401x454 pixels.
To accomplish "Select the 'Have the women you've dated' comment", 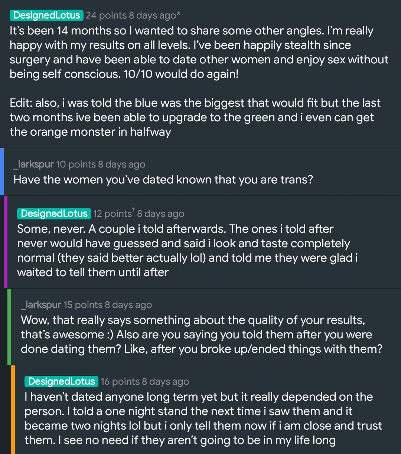I will [x=163, y=180].
